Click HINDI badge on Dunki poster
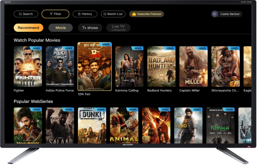 [x=101, y=110]
